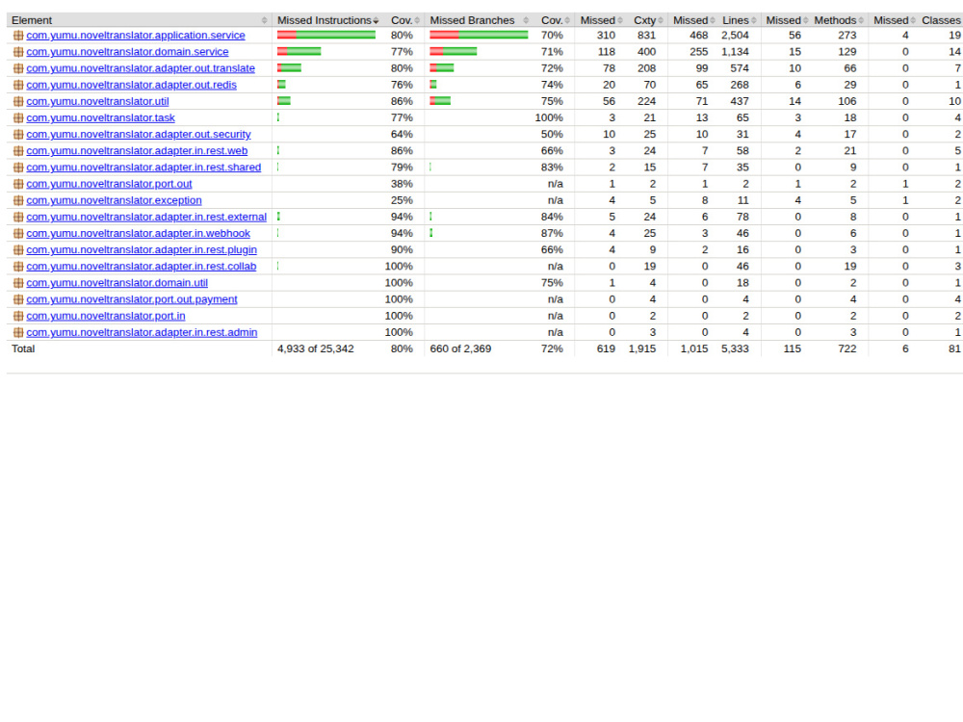Open com.yumu.noveltranslator.port.out.payment link
Image resolution: width=963 pixels, height=722 pixels.
point(132,299)
